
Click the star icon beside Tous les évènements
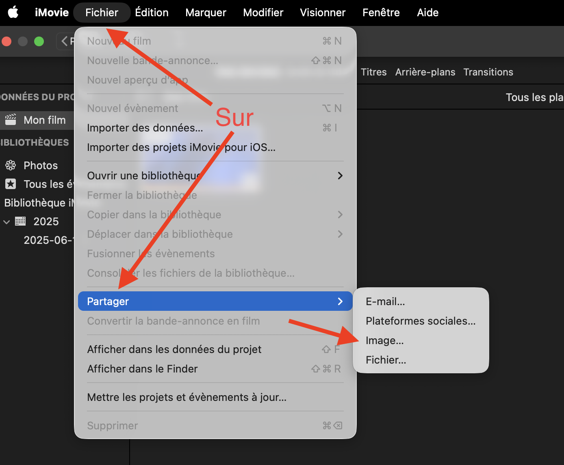point(11,184)
